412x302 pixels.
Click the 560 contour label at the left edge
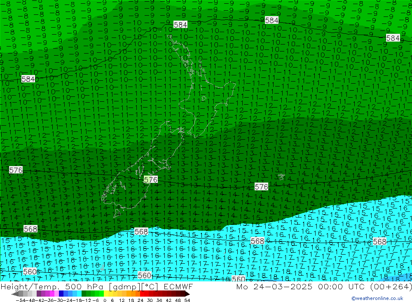[30, 272]
